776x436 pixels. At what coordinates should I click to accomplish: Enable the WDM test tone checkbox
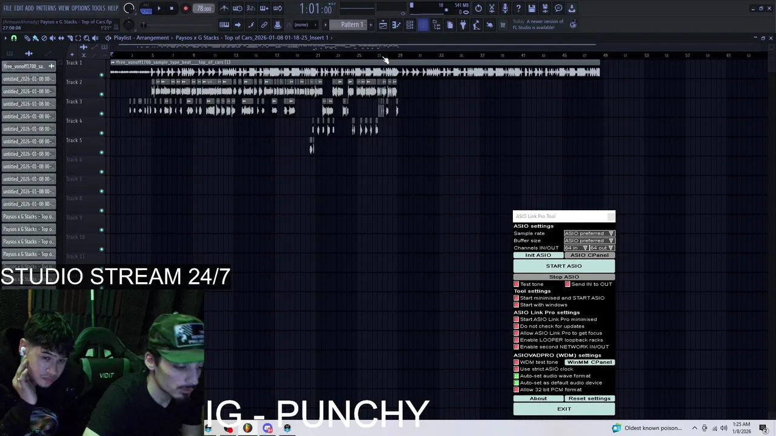(517, 362)
